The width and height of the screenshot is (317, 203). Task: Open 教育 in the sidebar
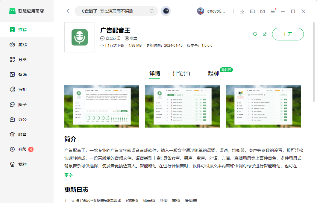27,134
